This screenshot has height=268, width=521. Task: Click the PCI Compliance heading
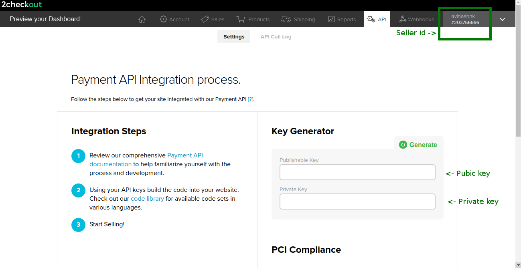pyautogui.click(x=306, y=250)
